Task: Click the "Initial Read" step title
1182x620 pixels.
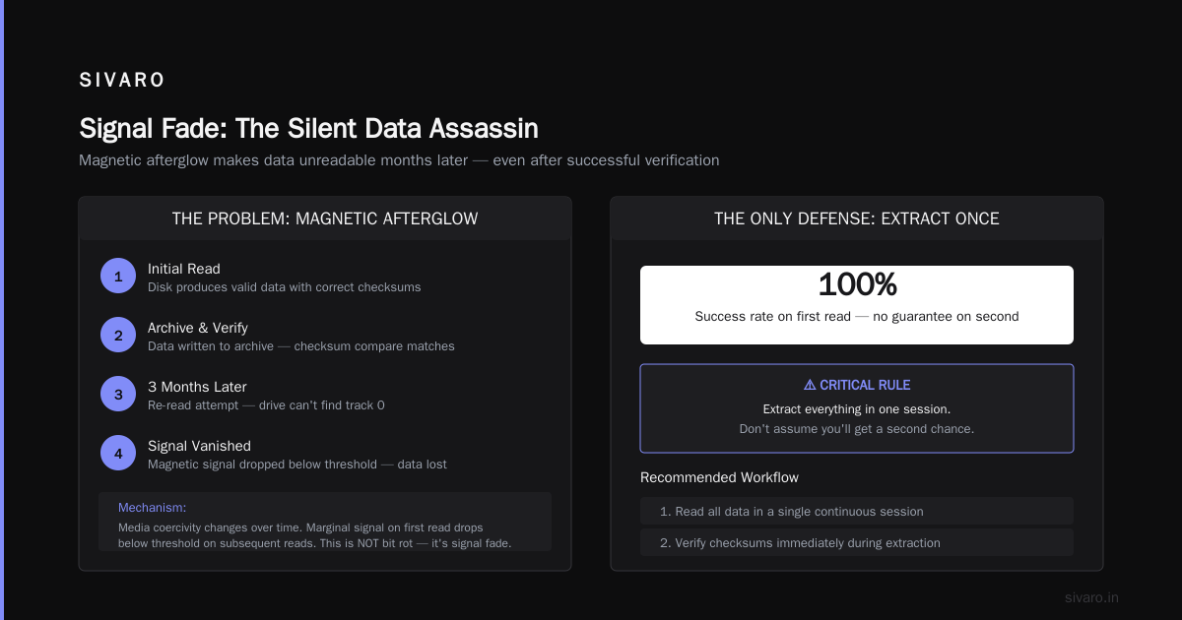Action: coord(184,269)
